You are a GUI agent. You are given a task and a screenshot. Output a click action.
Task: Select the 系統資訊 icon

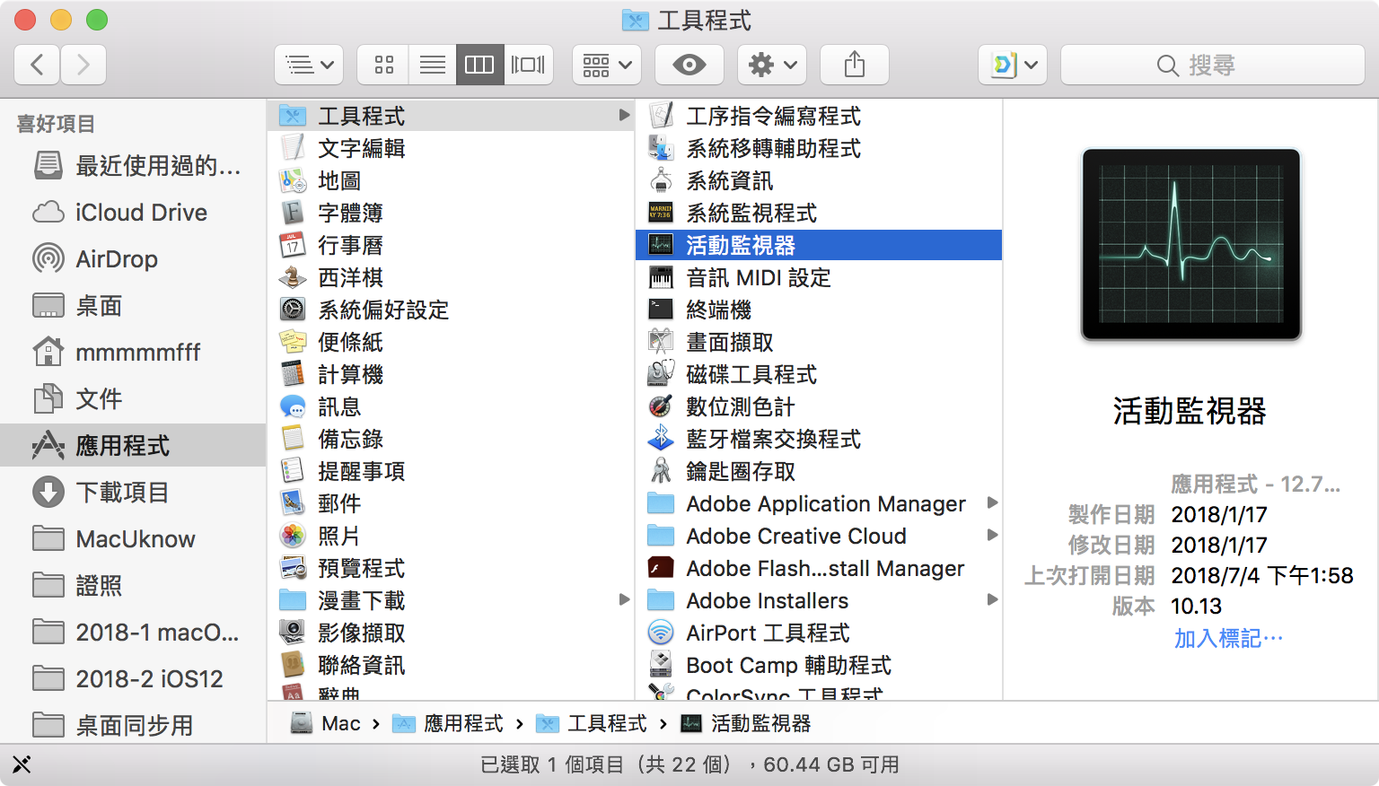point(661,180)
